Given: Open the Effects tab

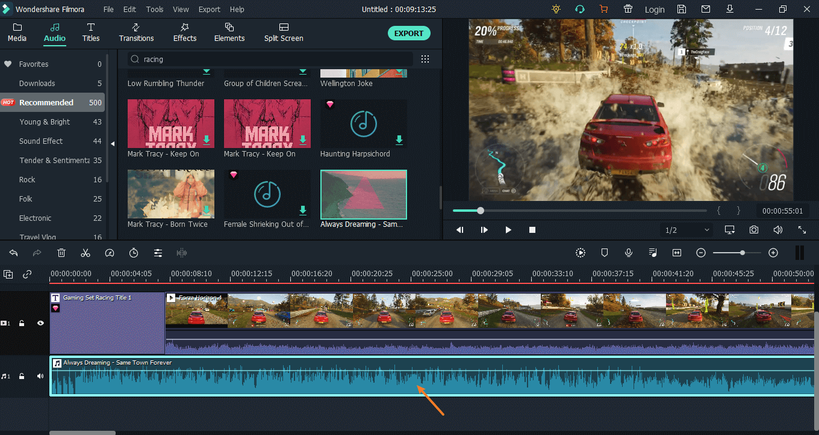Looking at the screenshot, I should point(185,32).
